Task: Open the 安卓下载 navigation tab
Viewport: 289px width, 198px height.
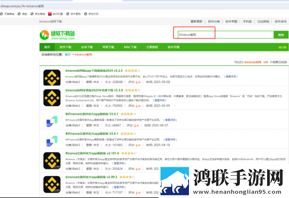Action: click(x=87, y=47)
